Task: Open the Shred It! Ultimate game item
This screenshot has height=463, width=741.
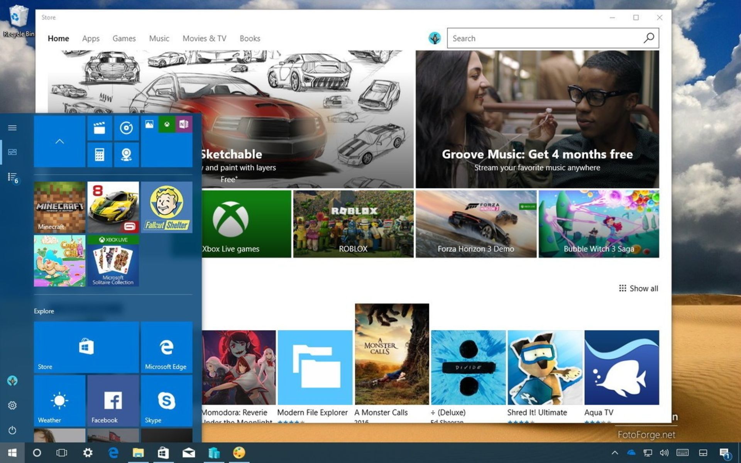Action: 545,376
